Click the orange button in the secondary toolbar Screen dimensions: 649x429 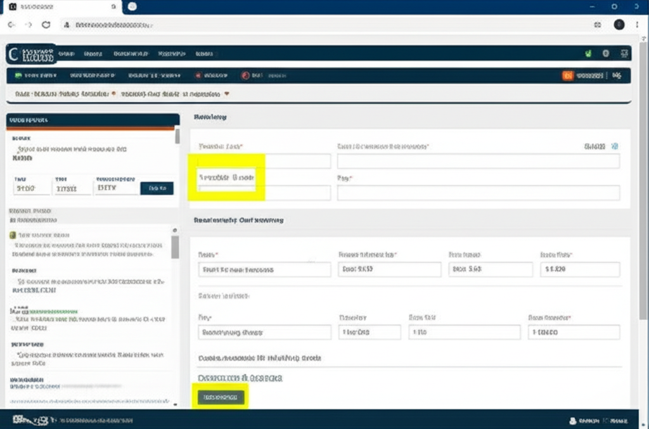click(568, 75)
